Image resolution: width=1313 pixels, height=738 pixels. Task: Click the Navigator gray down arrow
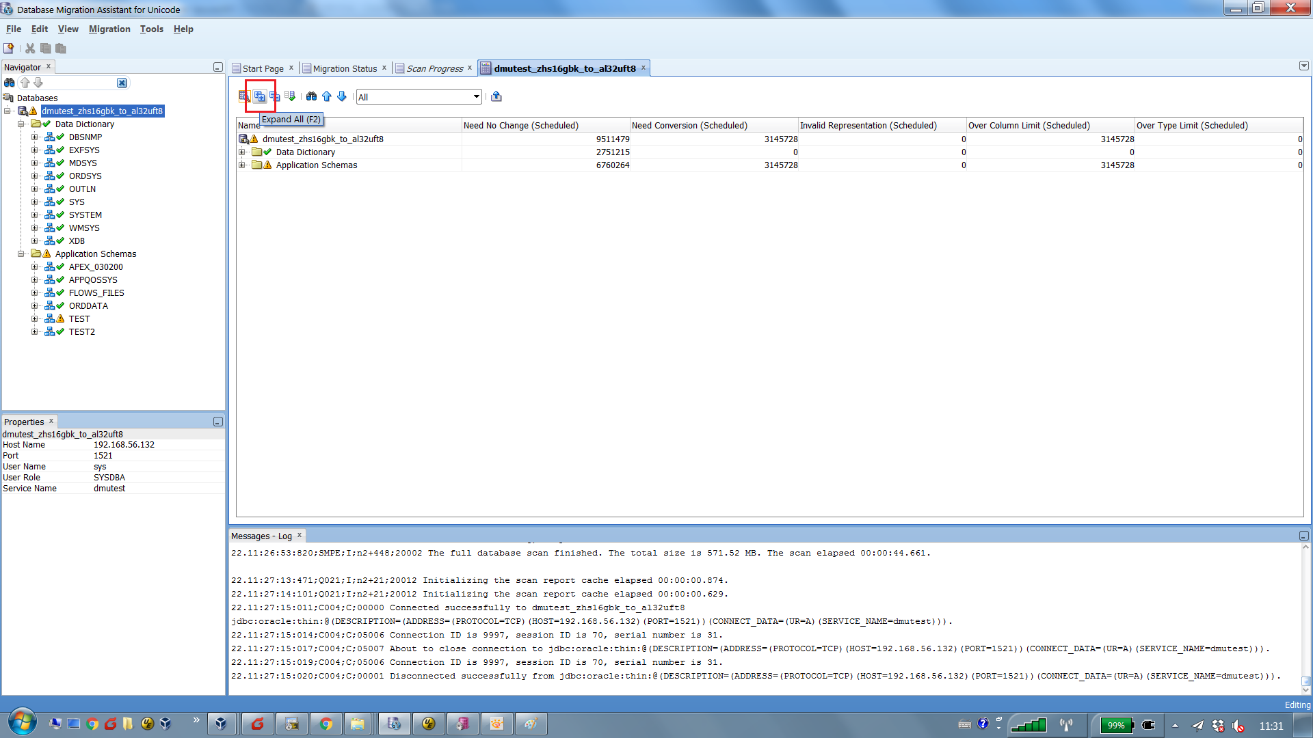[x=38, y=83]
